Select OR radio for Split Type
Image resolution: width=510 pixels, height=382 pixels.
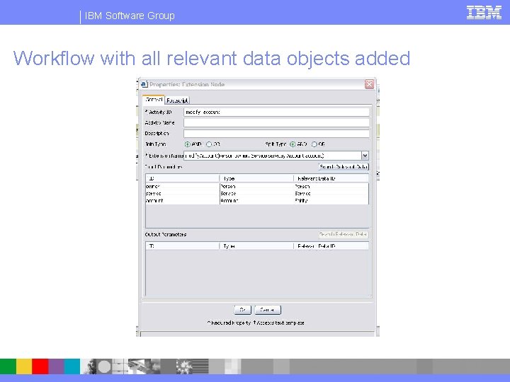[314, 144]
